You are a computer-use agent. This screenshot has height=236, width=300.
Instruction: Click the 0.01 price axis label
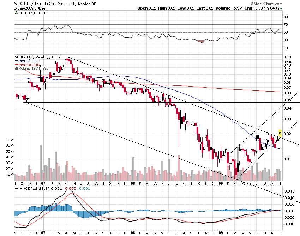287,159
